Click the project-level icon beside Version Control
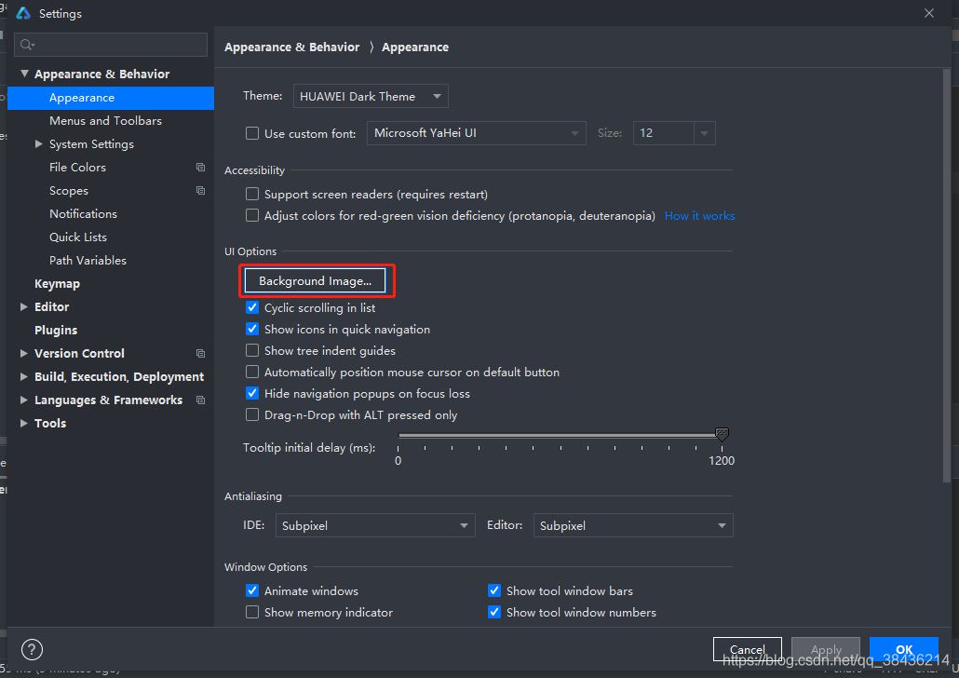Screen dimensions: 959x678 pos(200,353)
